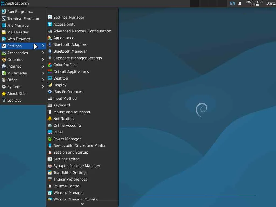Screen dimensions: 276x207
Task: Click the Keyboard icon
Action: (50, 105)
